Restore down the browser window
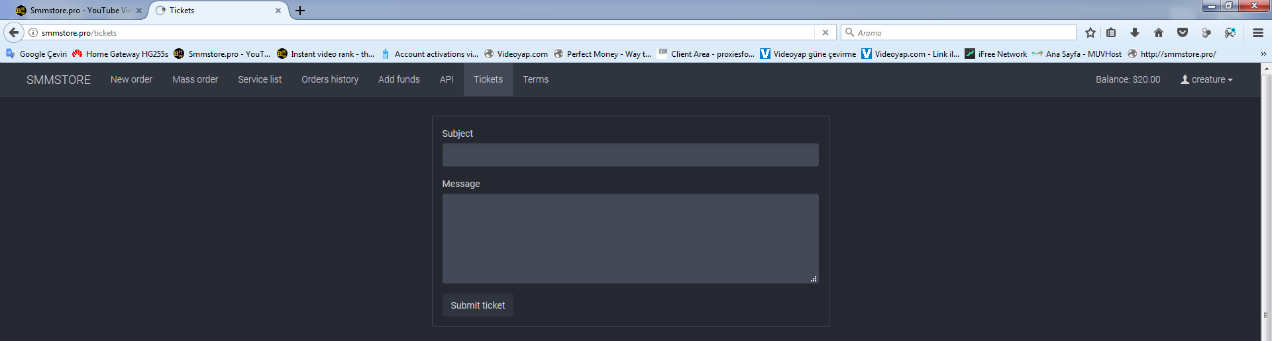This screenshot has height=341, width=1272. [x=1229, y=6]
